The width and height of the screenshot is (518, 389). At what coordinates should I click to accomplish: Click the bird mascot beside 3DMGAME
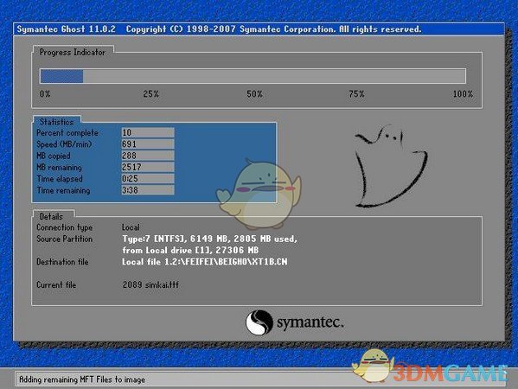pyautogui.click(x=373, y=366)
